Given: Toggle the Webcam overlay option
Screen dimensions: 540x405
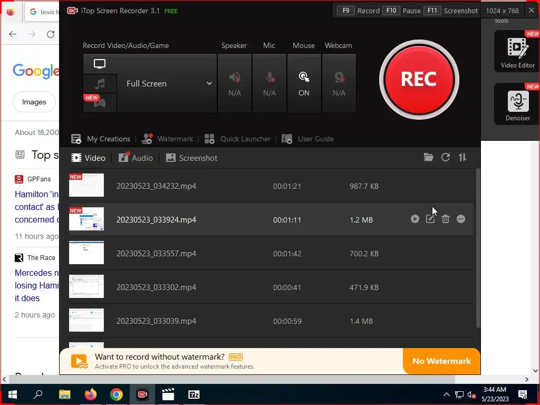Looking at the screenshot, I should click(339, 83).
